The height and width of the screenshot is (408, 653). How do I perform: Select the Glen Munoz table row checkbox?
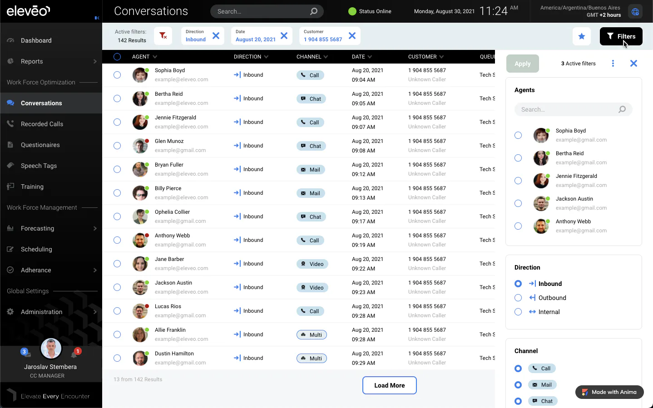(x=117, y=146)
